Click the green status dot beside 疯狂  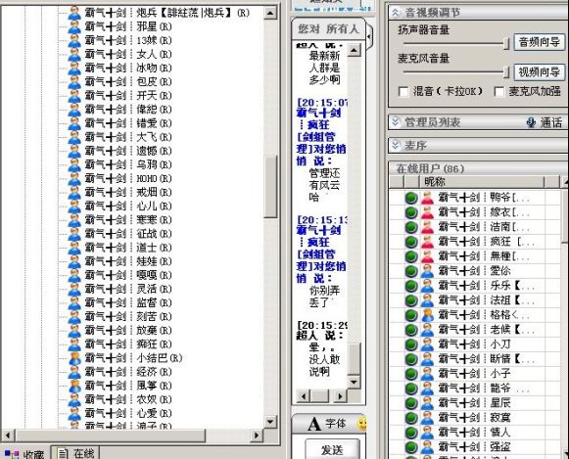click(x=411, y=242)
